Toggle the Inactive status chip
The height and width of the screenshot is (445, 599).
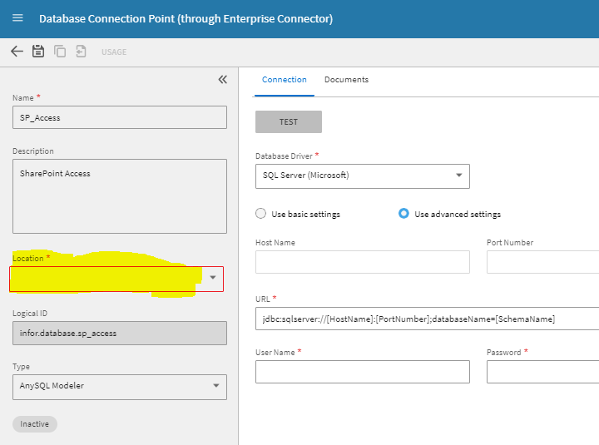tap(35, 424)
